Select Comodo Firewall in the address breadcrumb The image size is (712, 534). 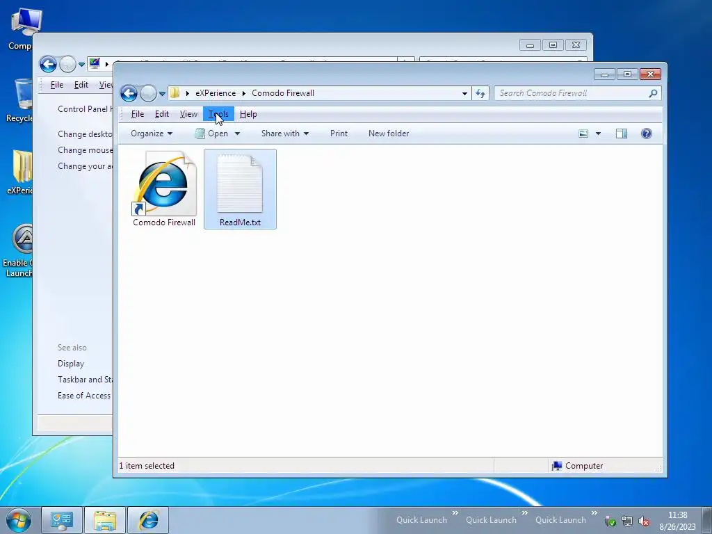click(283, 93)
